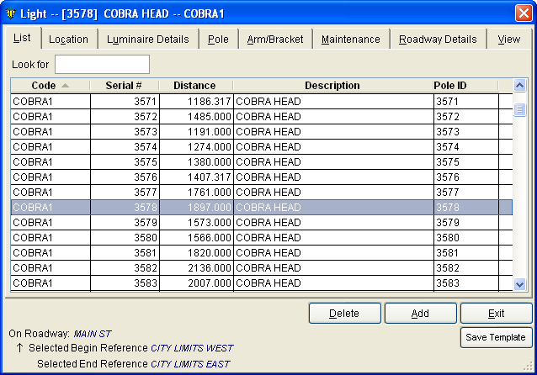This screenshot has height=375, width=537.
Task: Click the MAIN ST roadway text
Action: (93, 334)
